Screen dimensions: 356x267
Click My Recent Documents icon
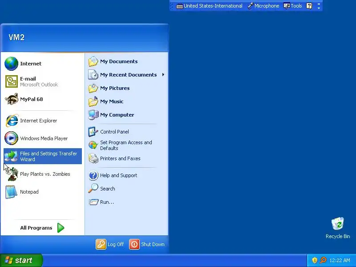pos(93,75)
